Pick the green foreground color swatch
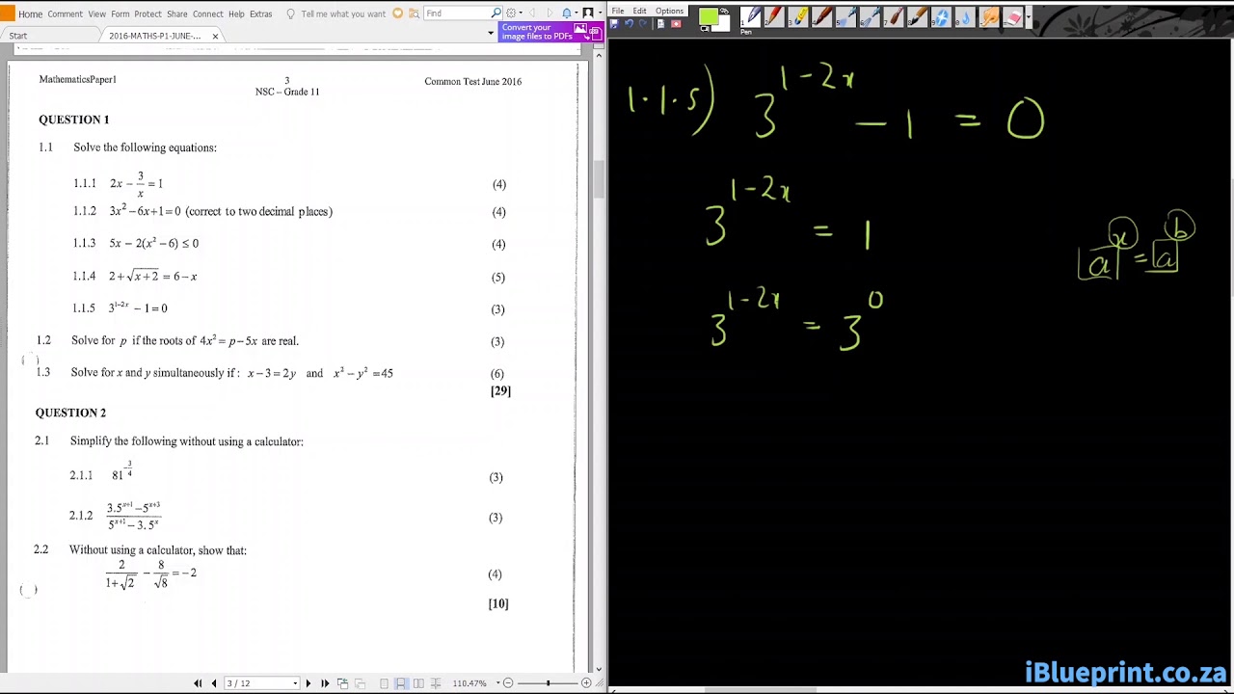Screen dimensions: 1234x694 click(709, 15)
